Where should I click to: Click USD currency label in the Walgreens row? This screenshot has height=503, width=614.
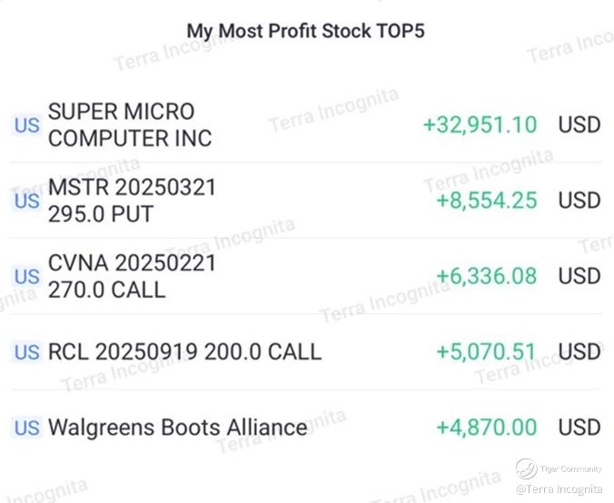[579, 427]
